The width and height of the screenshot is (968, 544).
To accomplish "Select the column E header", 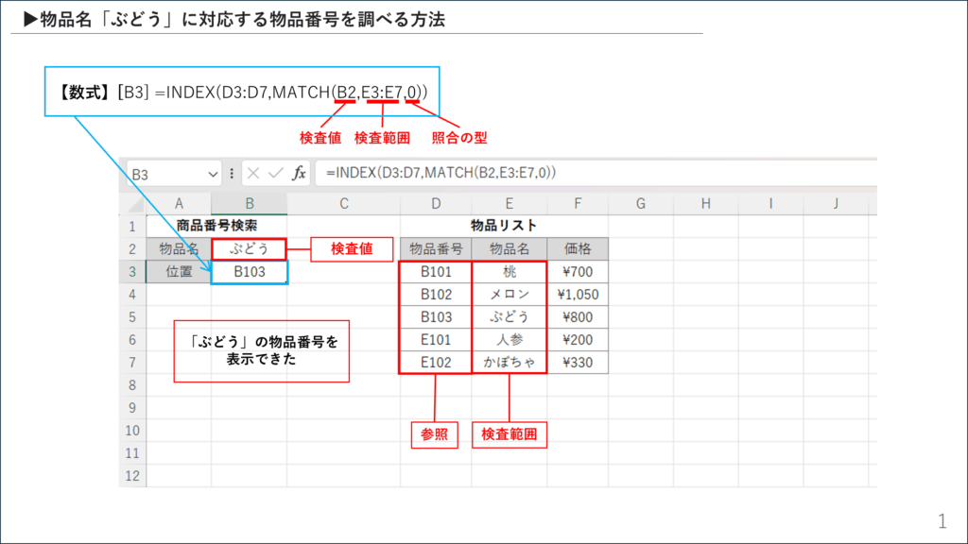I will pyautogui.click(x=510, y=204).
